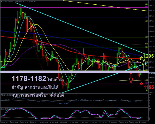
Task: Click the 31 Mar 2015 date label
Action: (x=83, y=123)
